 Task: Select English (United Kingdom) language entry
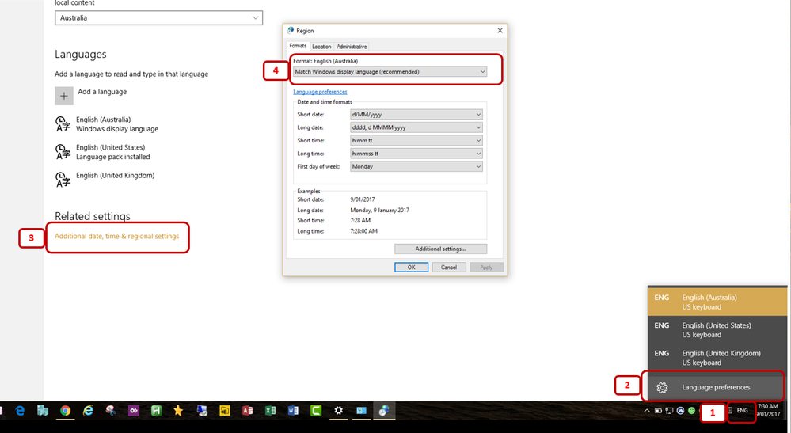coord(105,180)
